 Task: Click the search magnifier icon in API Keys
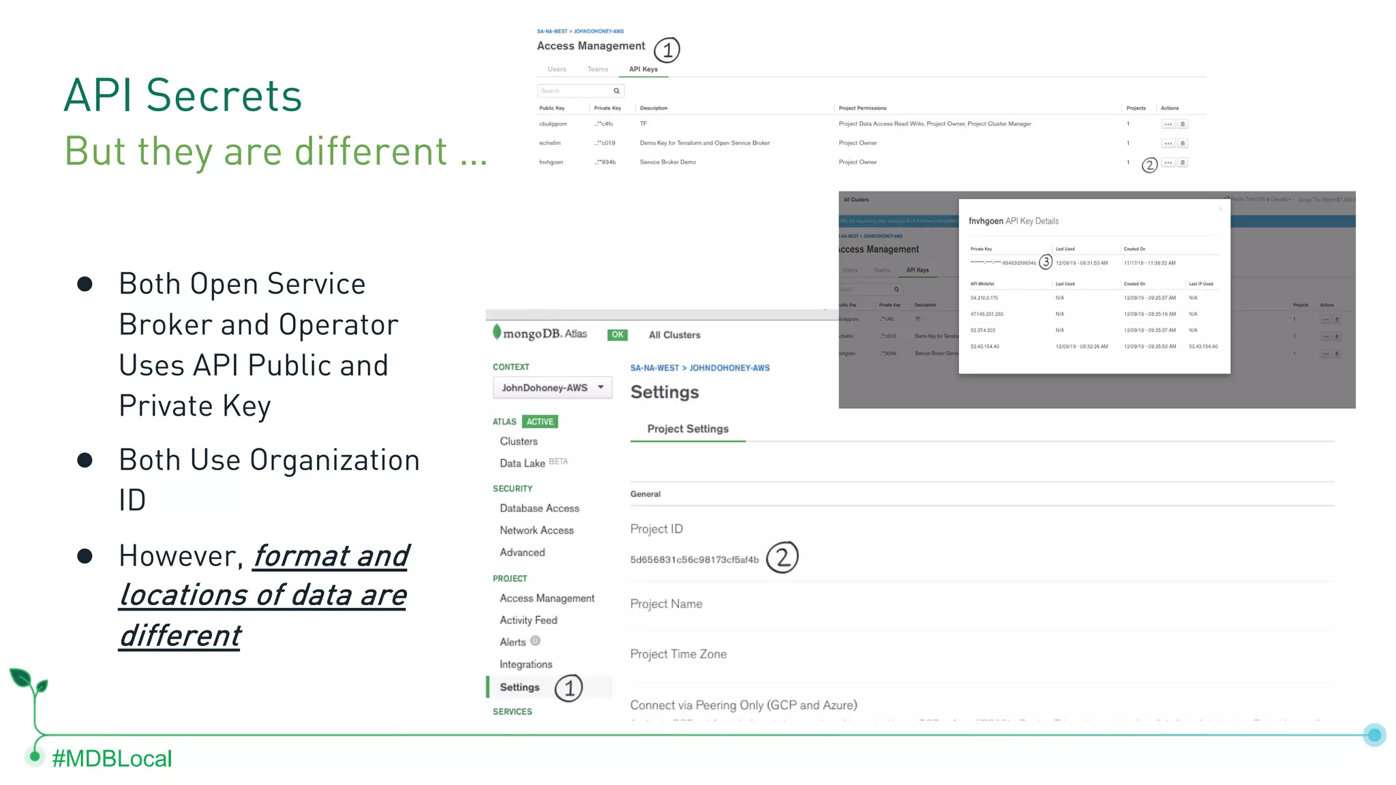point(616,91)
